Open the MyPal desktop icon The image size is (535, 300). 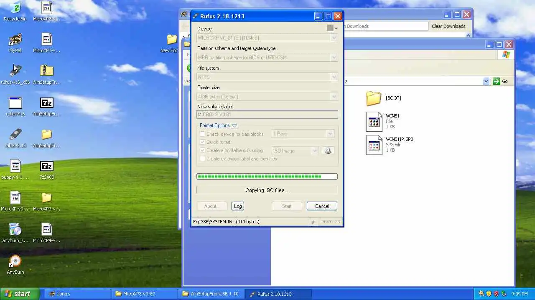(15, 43)
